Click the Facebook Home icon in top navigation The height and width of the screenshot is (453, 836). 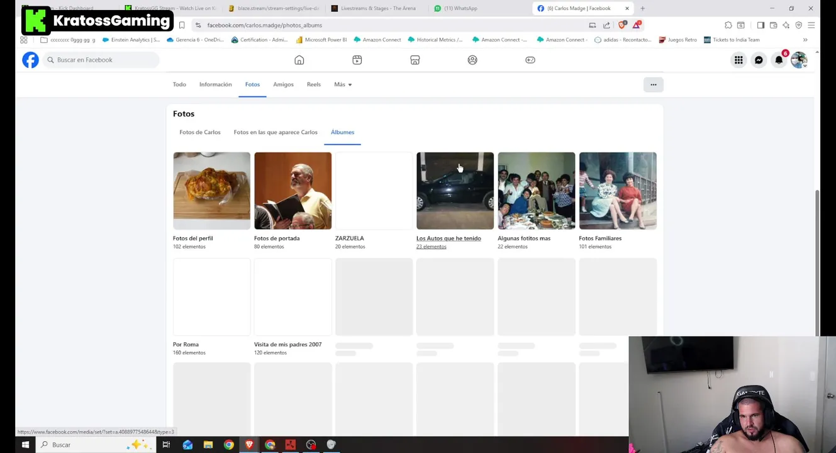click(299, 60)
